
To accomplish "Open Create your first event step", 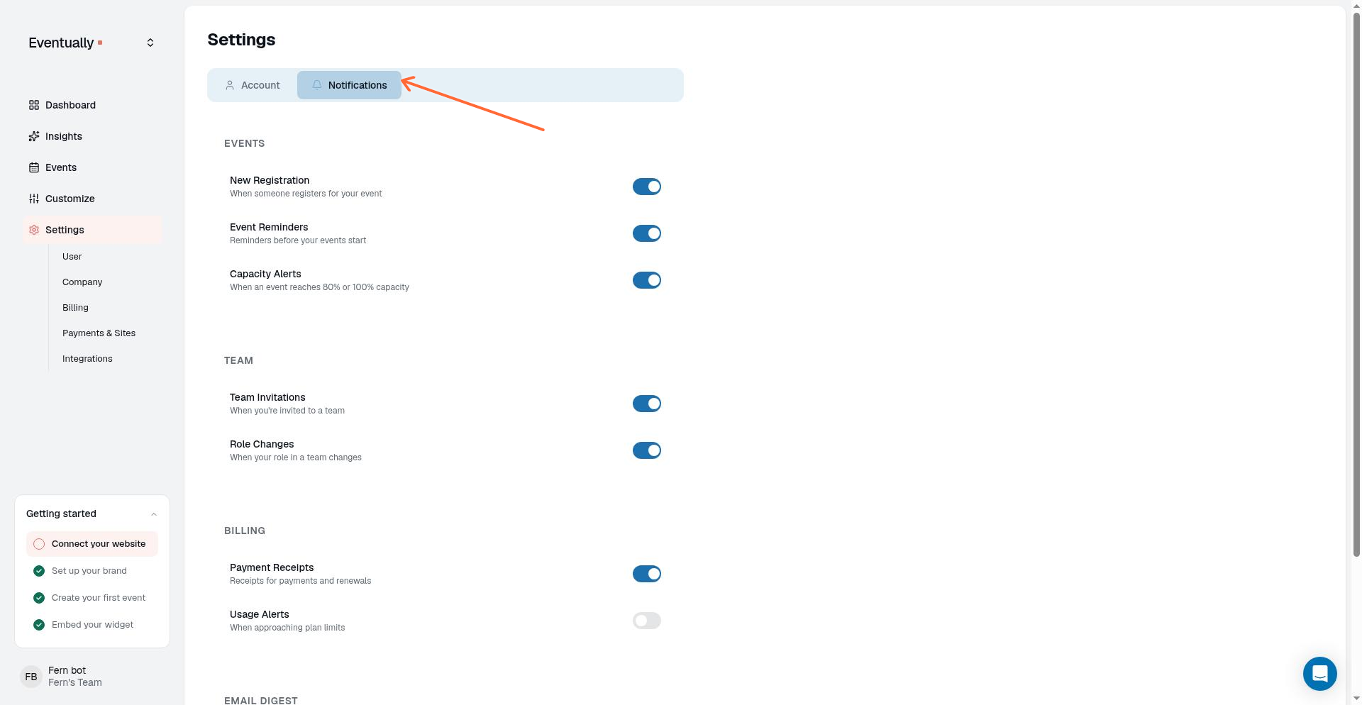I will (x=92, y=598).
